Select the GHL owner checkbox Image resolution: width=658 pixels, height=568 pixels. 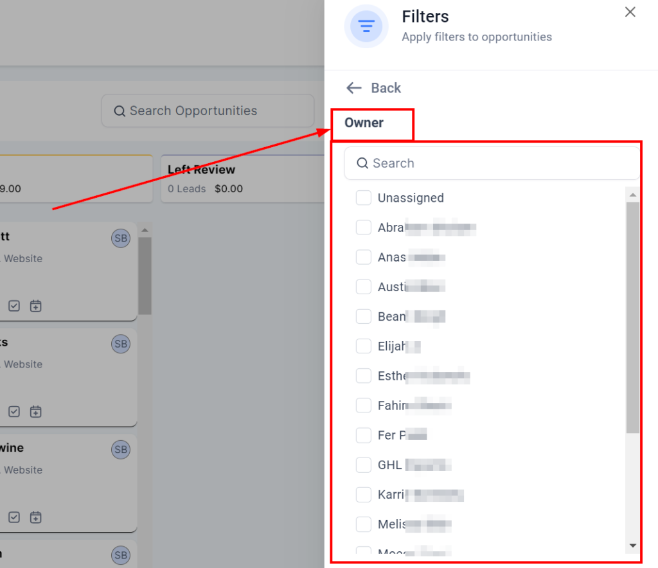[x=364, y=465]
